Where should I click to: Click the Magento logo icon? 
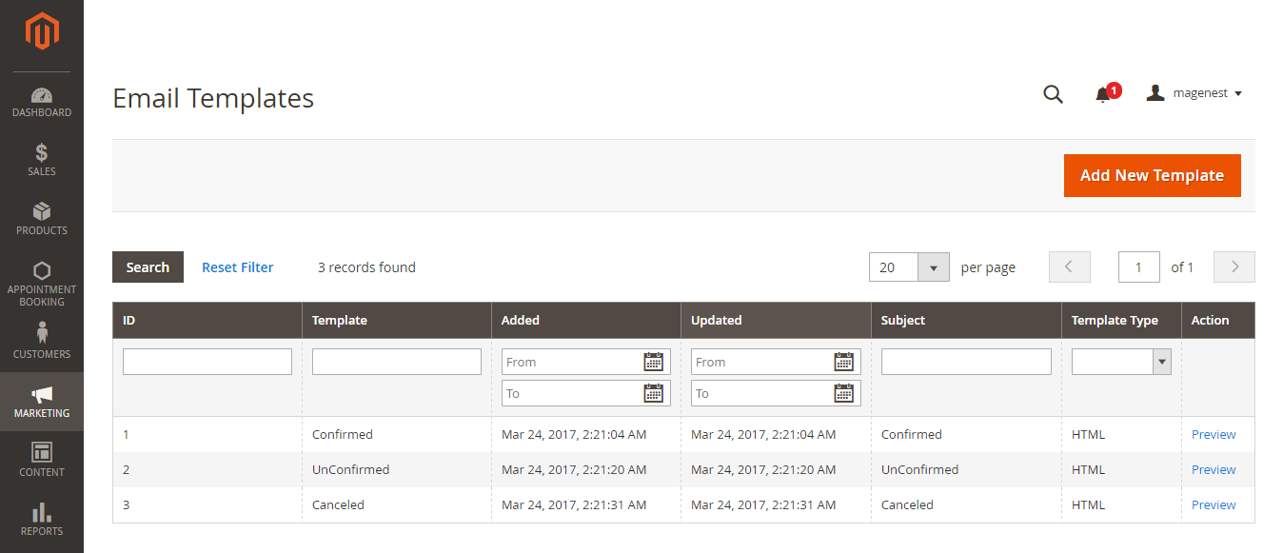[x=42, y=31]
